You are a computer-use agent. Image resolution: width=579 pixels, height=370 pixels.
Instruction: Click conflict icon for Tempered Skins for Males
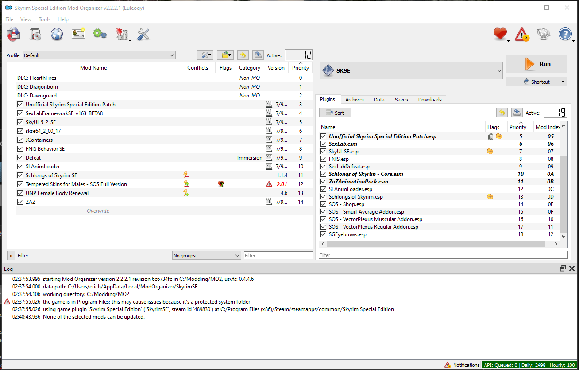[186, 184]
